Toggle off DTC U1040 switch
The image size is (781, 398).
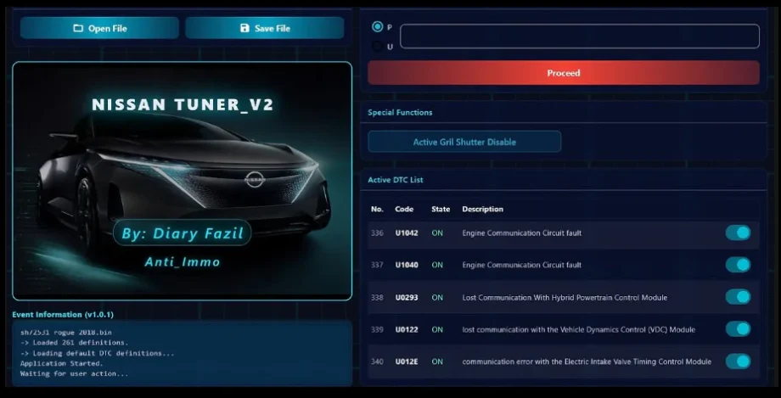738,265
